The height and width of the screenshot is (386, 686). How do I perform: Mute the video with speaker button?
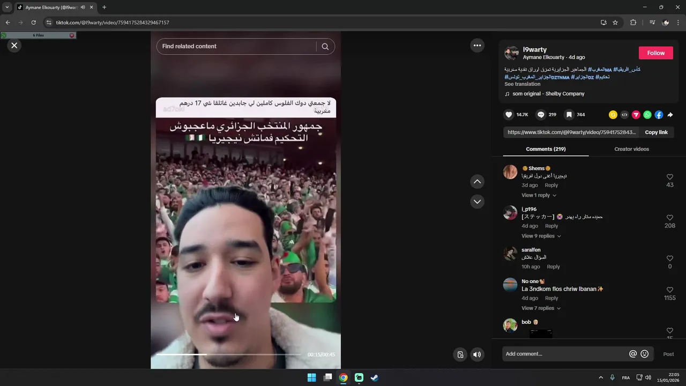477,354
